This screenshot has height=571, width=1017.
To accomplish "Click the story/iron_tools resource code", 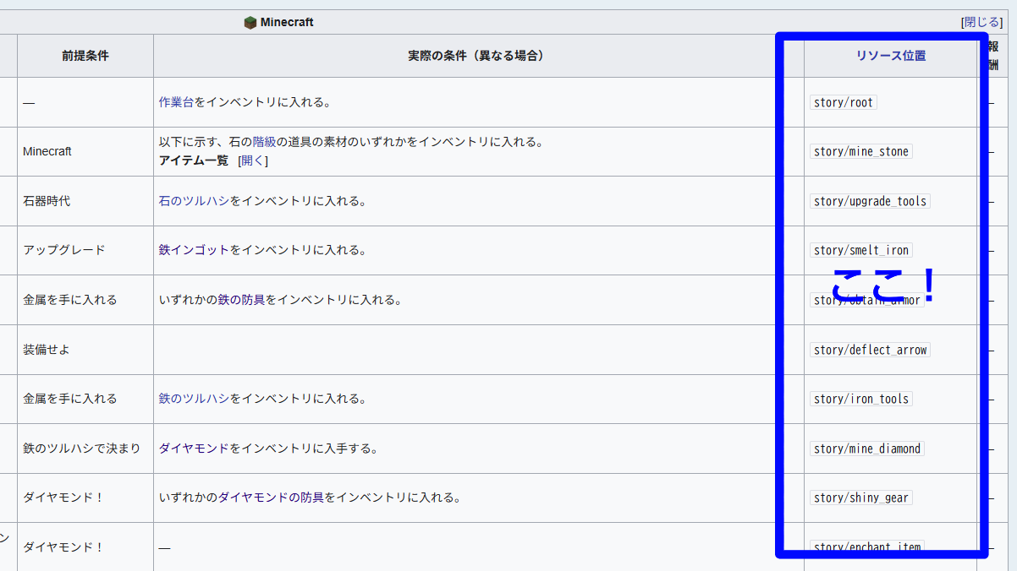I will tap(860, 399).
